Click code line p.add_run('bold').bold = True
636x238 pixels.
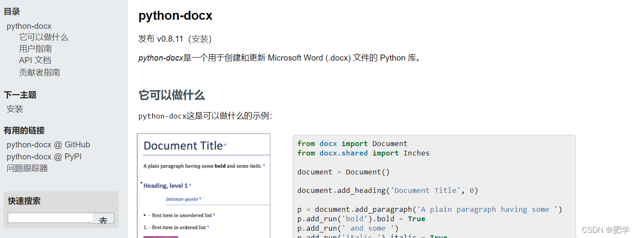tap(361, 219)
